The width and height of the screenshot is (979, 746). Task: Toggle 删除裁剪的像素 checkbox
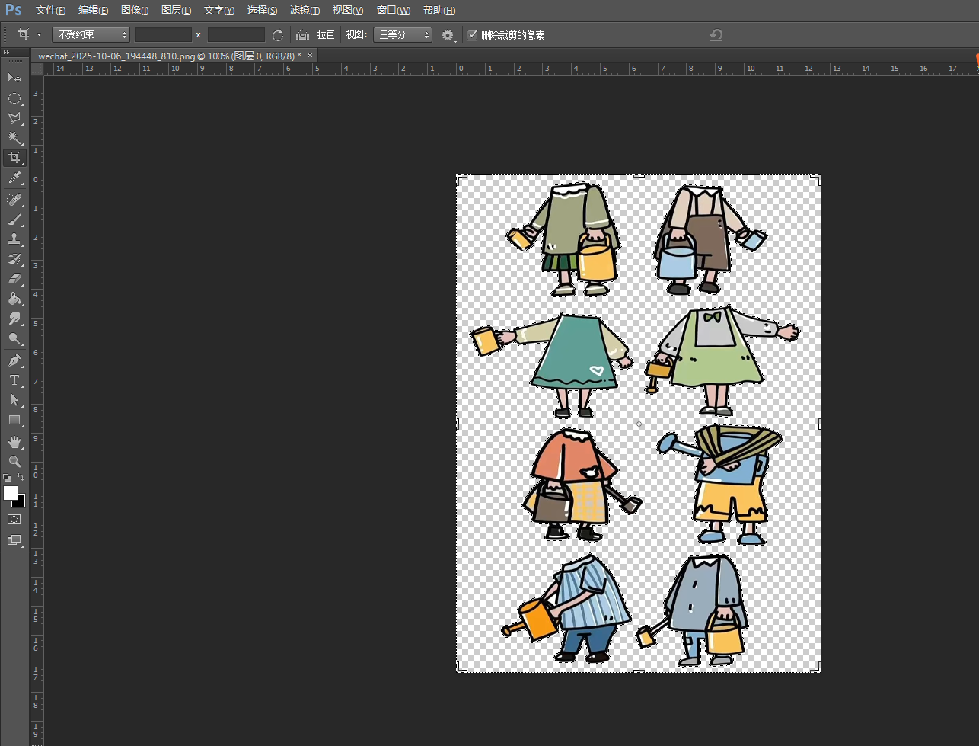point(473,34)
